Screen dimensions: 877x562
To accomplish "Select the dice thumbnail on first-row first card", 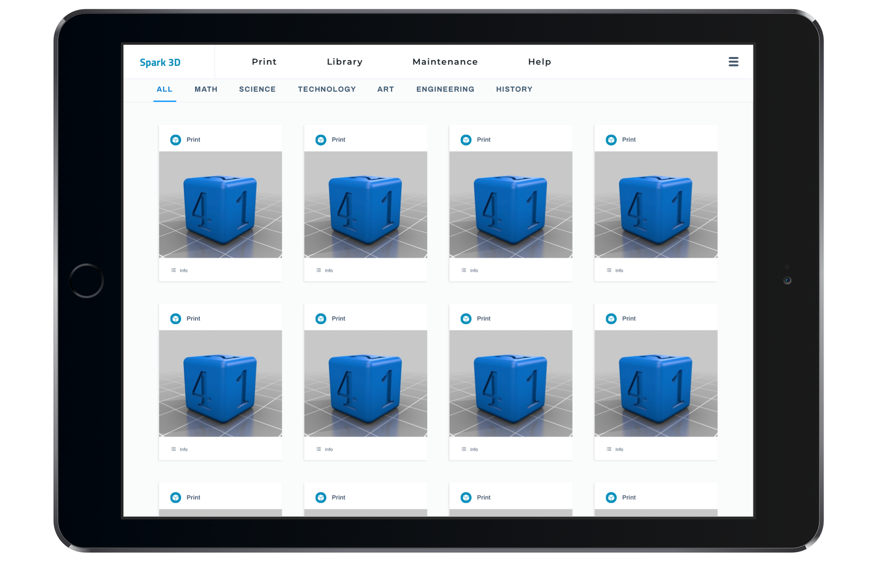I will (x=220, y=205).
